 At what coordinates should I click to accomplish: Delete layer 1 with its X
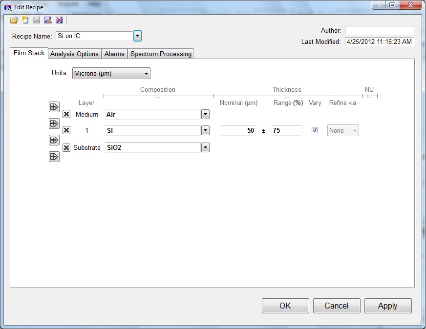click(66, 130)
